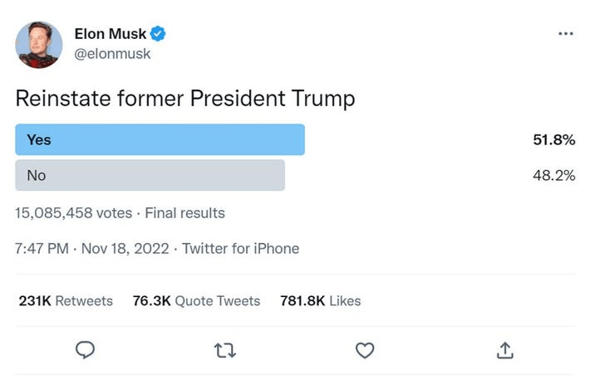
Task: Click the retweet arrows icon
Action: [x=224, y=351]
